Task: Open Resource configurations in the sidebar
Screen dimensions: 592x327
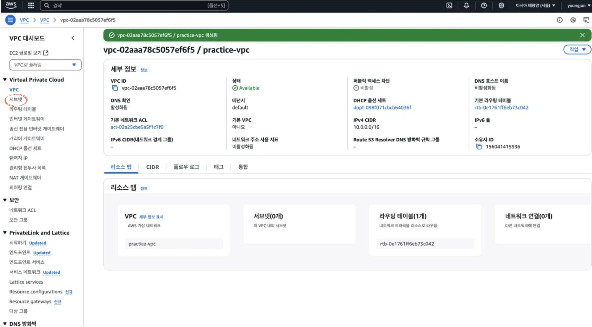Action: click(x=36, y=292)
